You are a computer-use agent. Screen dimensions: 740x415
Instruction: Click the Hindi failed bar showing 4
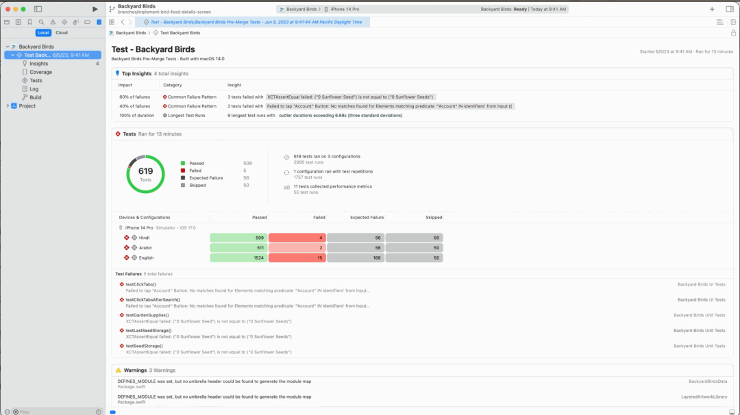point(297,238)
